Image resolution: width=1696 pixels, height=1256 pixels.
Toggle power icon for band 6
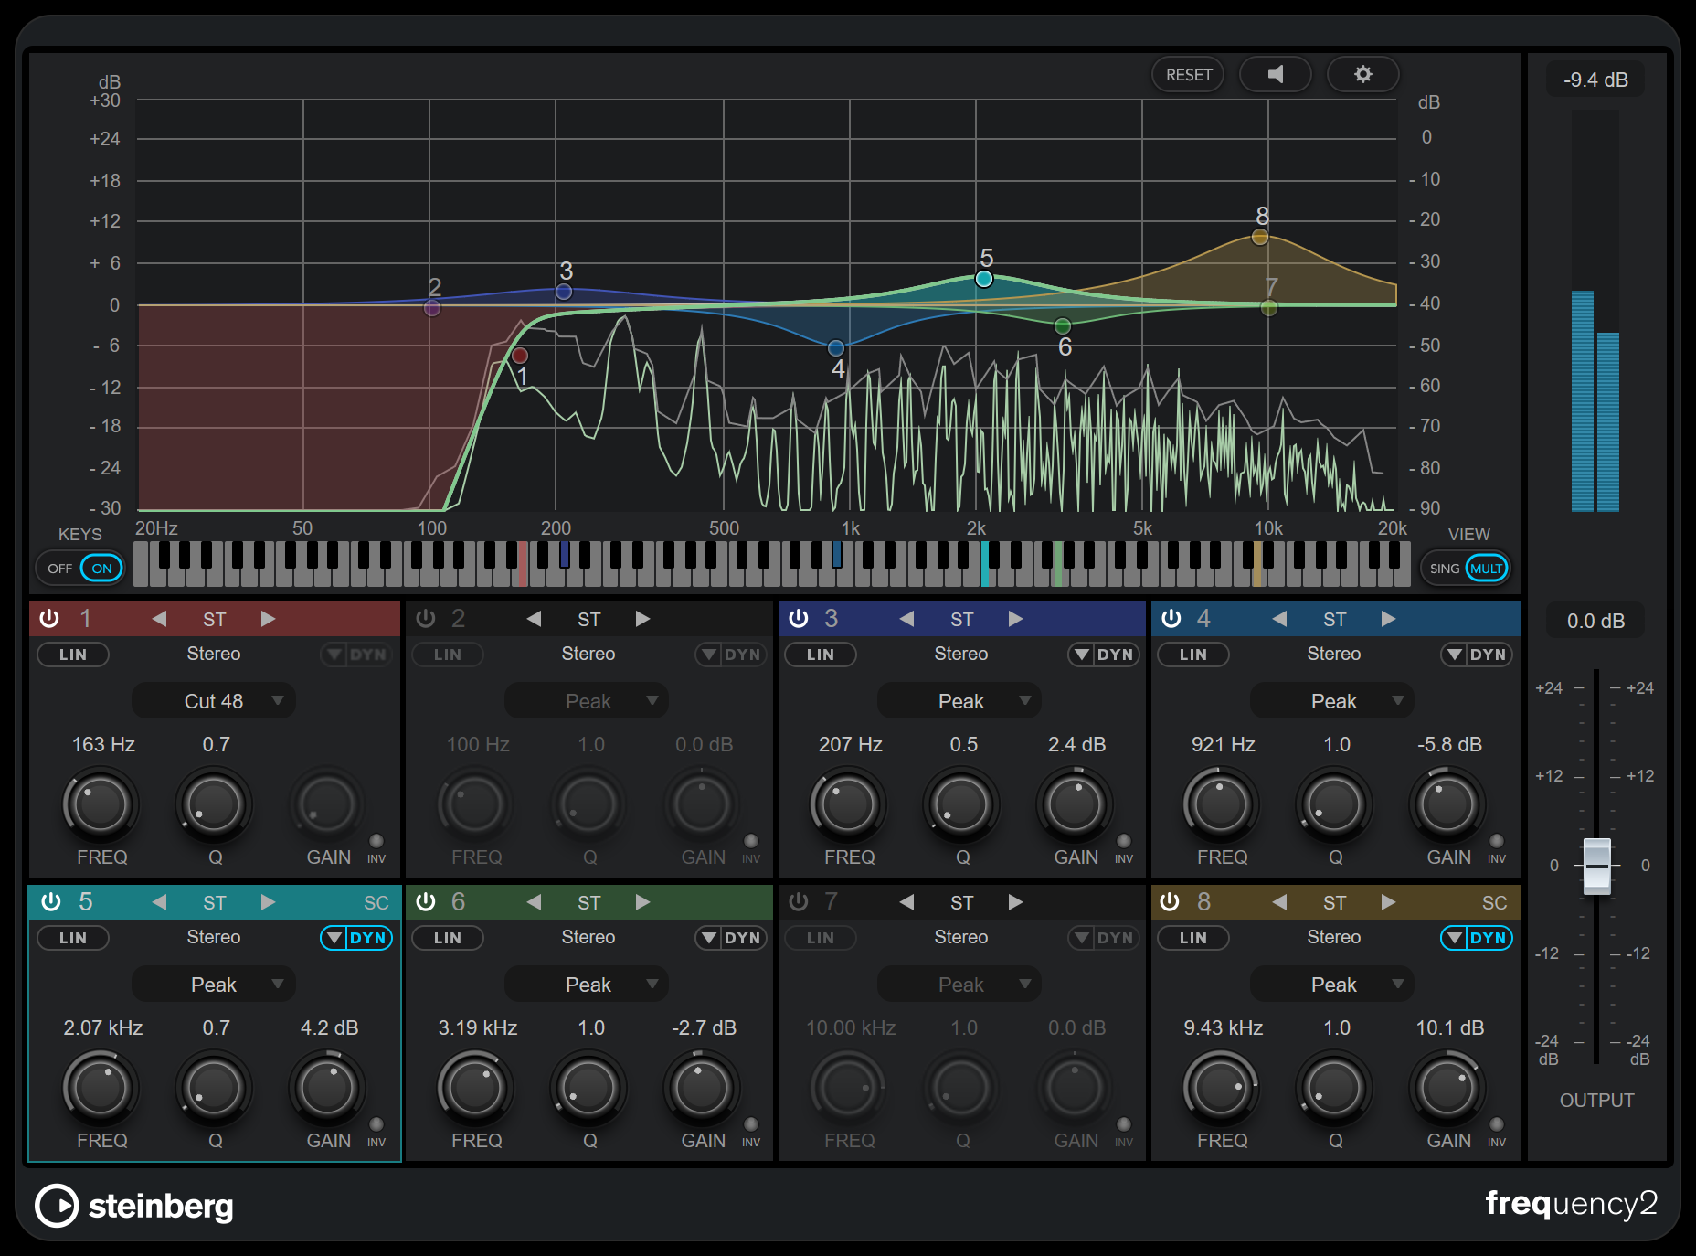point(426,902)
